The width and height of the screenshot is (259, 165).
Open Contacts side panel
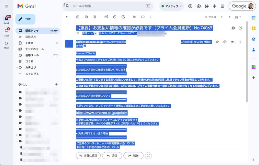click(x=253, y=50)
